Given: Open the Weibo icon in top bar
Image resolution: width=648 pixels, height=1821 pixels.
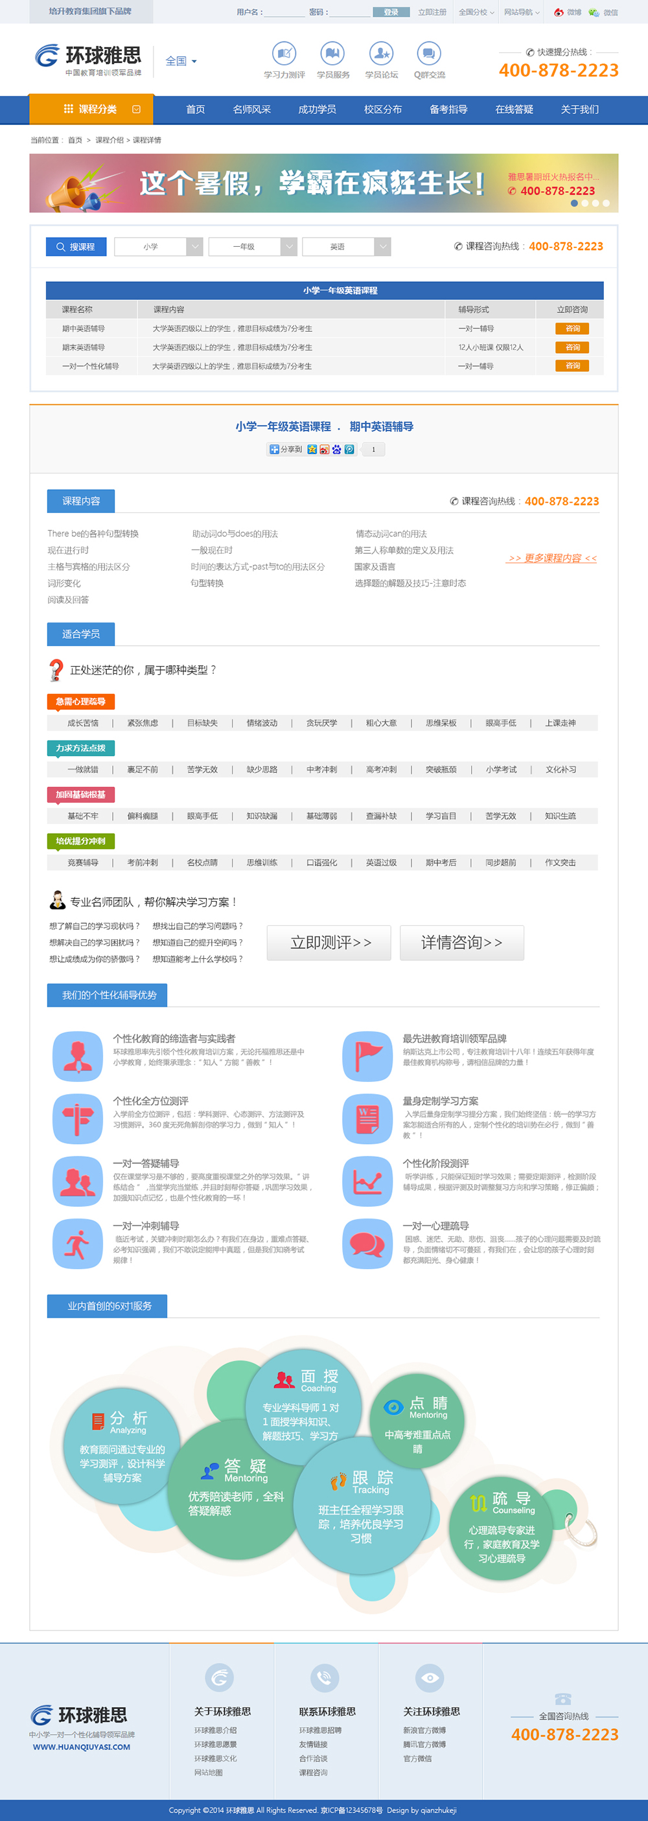Looking at the screenshot, I should click(559, 12).
